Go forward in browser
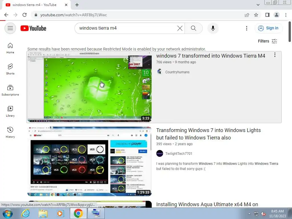This screenshot has height=219, width=292. [15, 15]
